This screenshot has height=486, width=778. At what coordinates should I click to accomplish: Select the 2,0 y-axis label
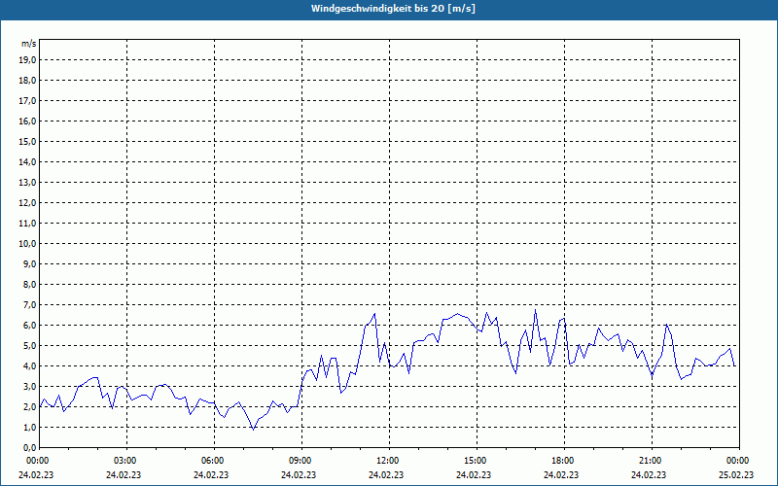[29, 407]
